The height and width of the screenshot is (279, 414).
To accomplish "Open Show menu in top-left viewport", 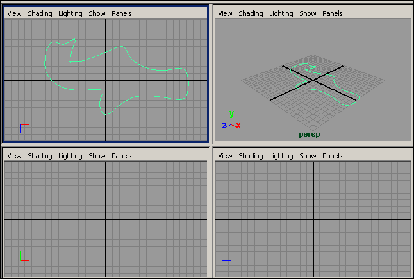I will point(97,13).
